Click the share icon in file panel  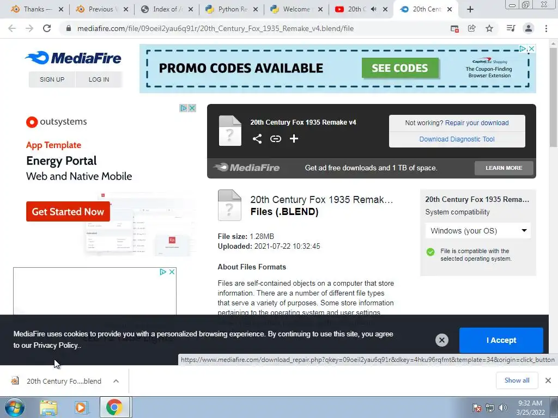257,139
